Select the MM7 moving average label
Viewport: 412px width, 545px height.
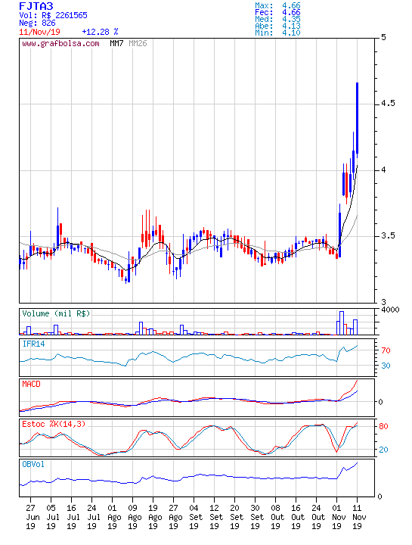(x=116, y=43)
